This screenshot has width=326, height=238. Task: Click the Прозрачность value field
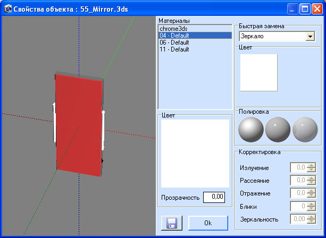pyautogui.click(x=214, y=197)
